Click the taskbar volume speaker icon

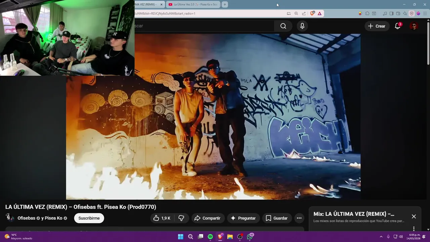[x=401, y=237]
